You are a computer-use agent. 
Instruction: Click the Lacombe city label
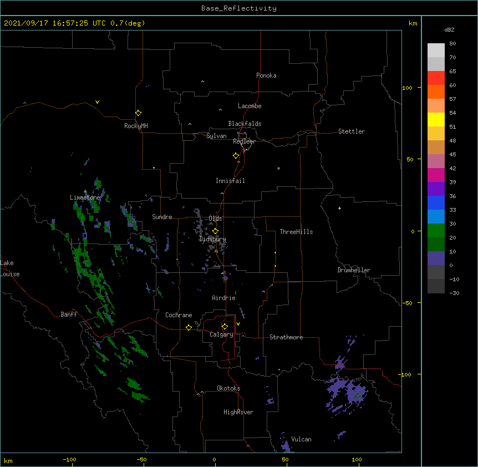[250, 106]
